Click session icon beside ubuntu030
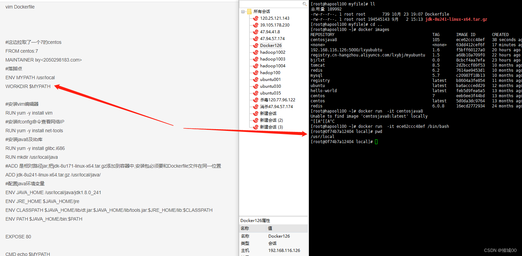Viewport: 522px width, 256px height. click(x=256, y=86)
